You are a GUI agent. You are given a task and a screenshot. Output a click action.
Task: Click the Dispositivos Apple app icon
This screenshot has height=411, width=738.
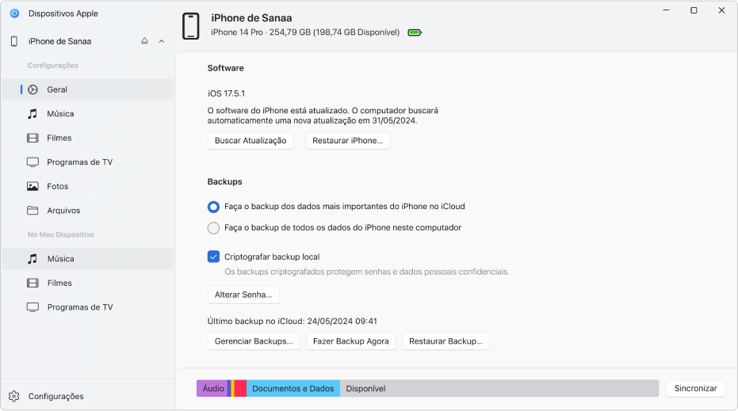click(x=14, y=13)
